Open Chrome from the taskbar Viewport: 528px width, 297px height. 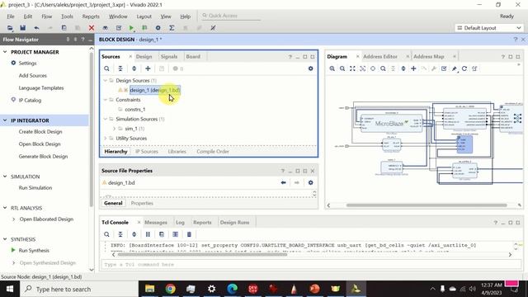pos(171,289)
